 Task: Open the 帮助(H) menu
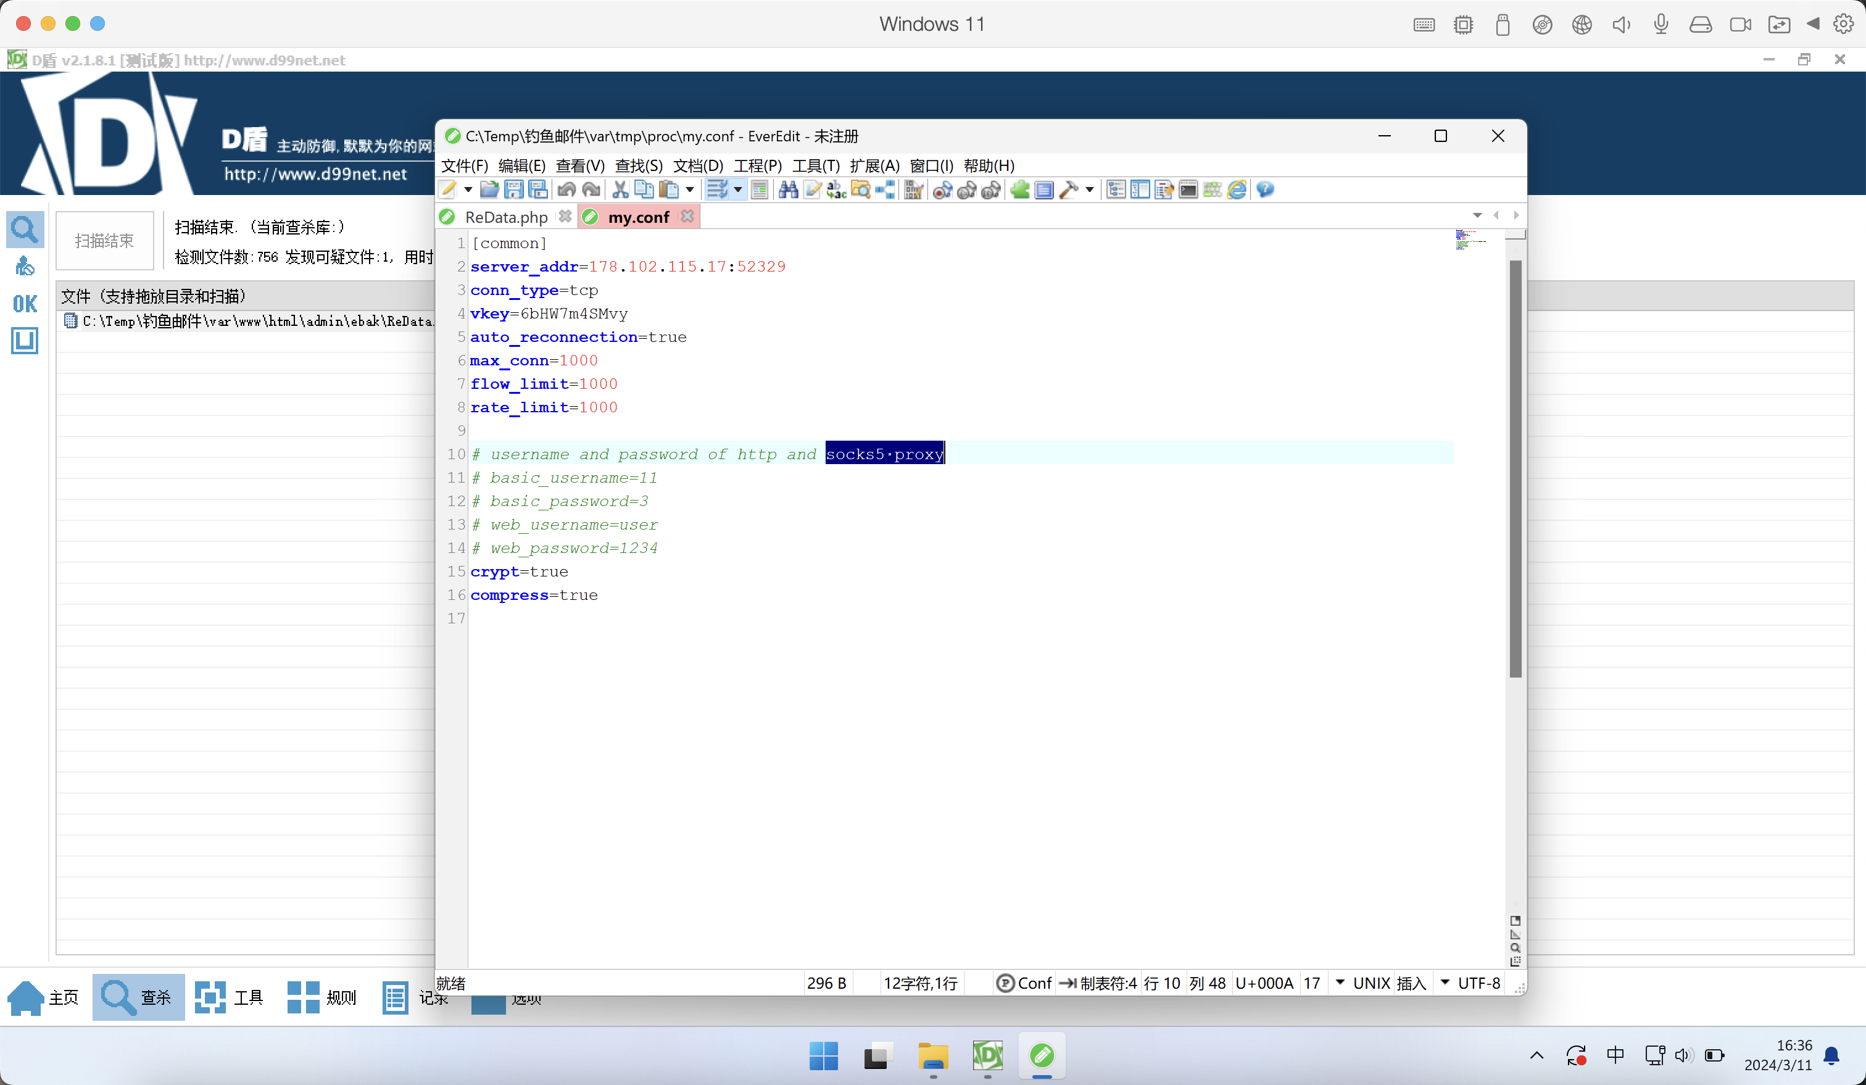click(x=989, y=166)
